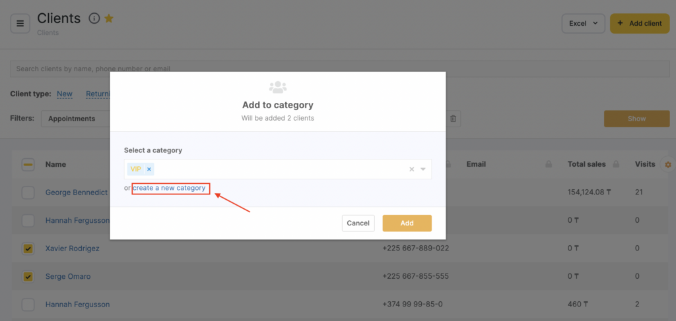The image size is (676, 321).
Task: Remove the VIP tag using its x
Action: (149, 169)
